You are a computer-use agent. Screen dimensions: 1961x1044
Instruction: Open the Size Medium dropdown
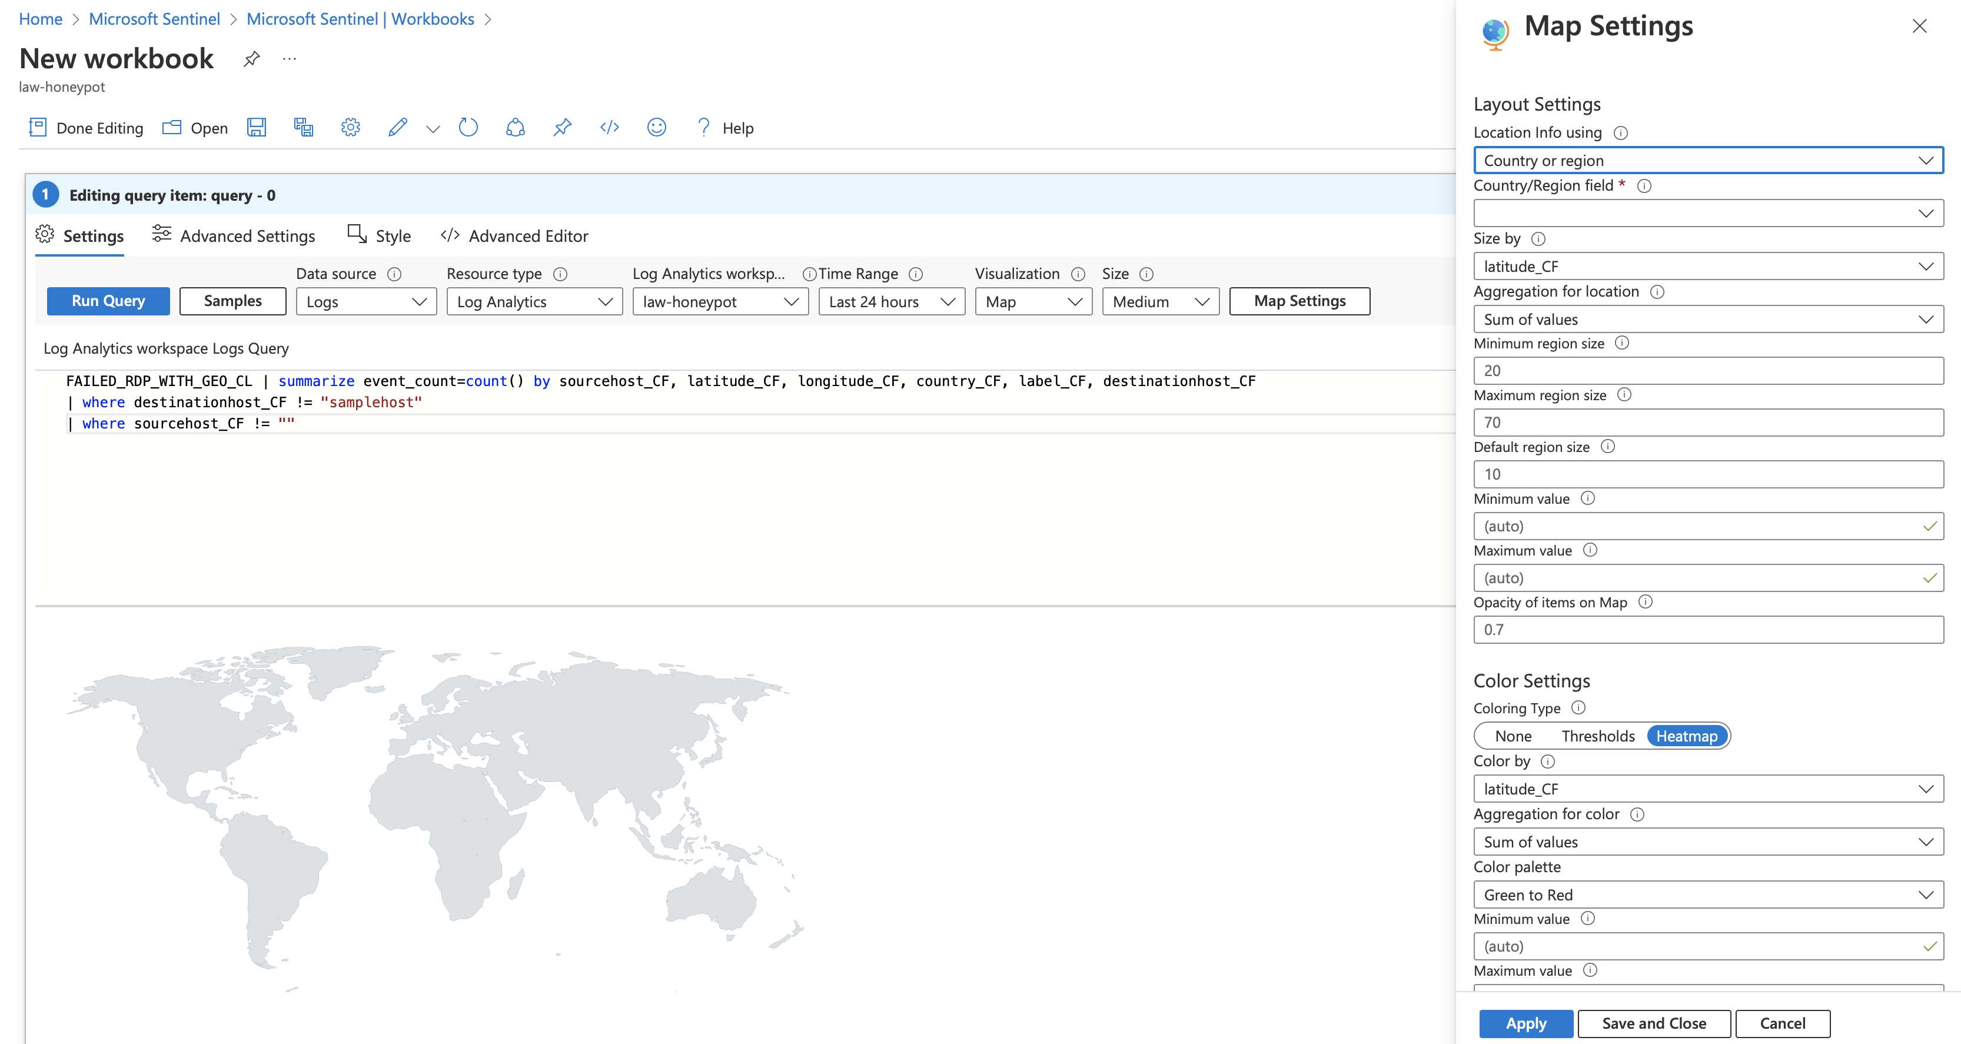tap(1161, 301)
